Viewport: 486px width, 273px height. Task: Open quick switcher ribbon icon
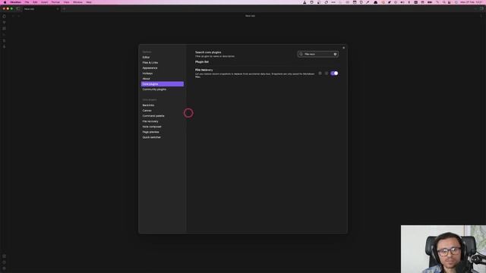4,17
